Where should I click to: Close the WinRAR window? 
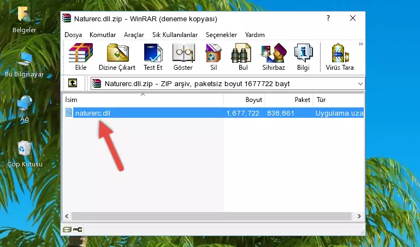[353, 18]
